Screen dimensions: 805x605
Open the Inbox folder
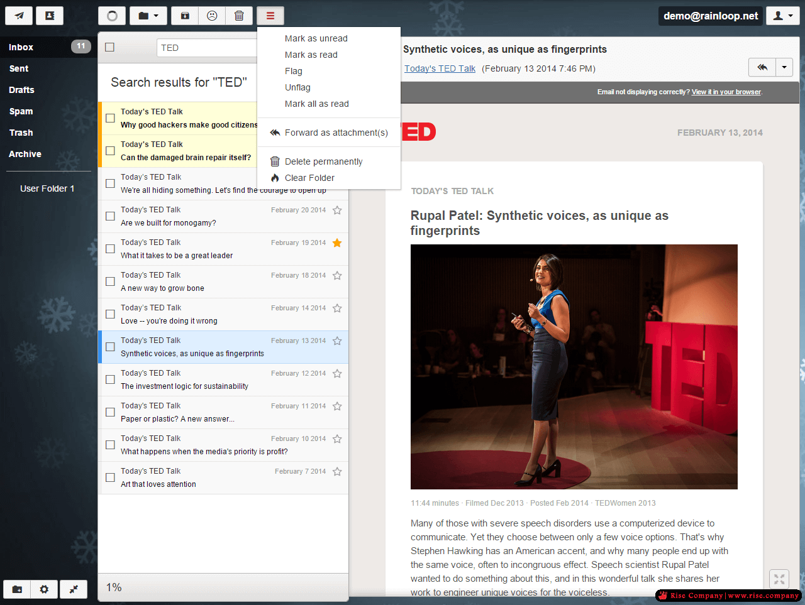[48, 47]
